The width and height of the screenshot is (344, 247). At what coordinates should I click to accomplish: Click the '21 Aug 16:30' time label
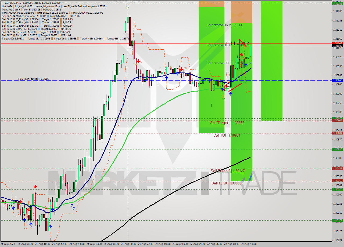tap(95, 244)
